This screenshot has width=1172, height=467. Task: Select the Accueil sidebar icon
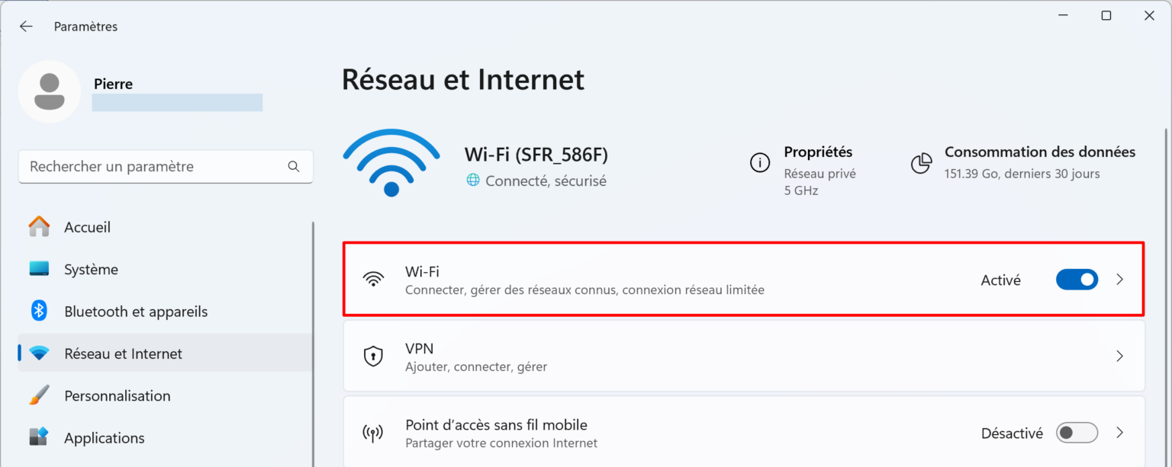click(38, 226)
